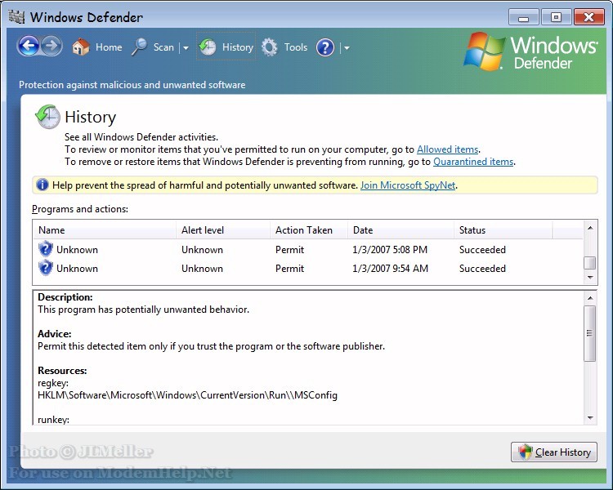Sort by the Alert level column header
613x490 pixels.
pos(223,229)
